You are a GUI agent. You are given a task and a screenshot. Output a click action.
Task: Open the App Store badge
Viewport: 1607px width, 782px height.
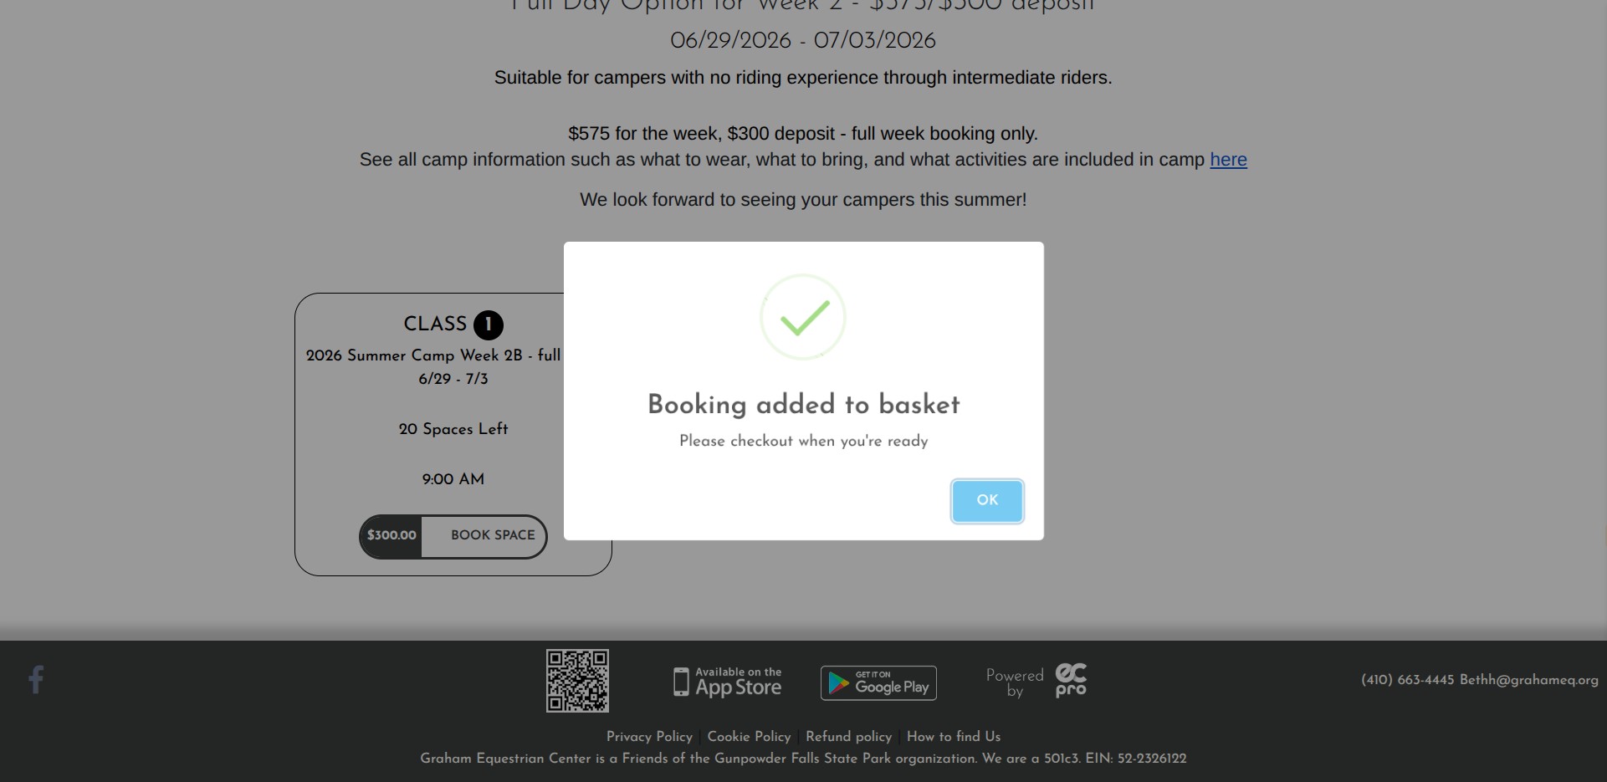tap(728, 682)
